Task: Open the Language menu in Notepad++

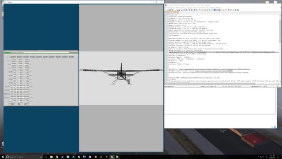Action: pyautogui.click(x=189, y=8)
